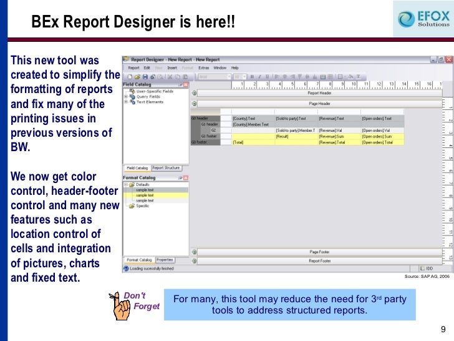Viewport: 454px width, 341px height.
Task: Pin the Format Catalog panel
Action: (180, 178)
